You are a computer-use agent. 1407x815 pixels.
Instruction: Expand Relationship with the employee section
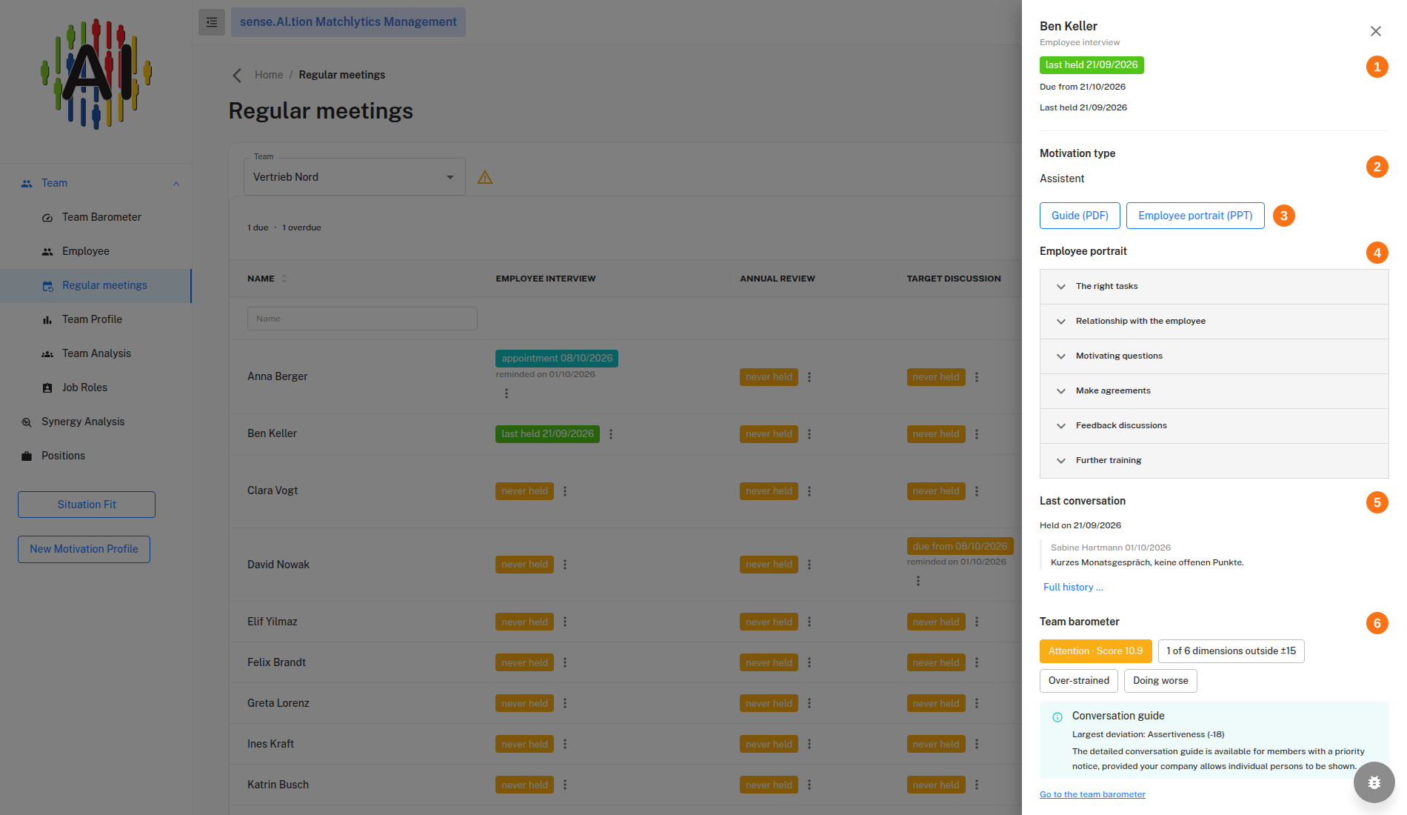[1214, 322]
